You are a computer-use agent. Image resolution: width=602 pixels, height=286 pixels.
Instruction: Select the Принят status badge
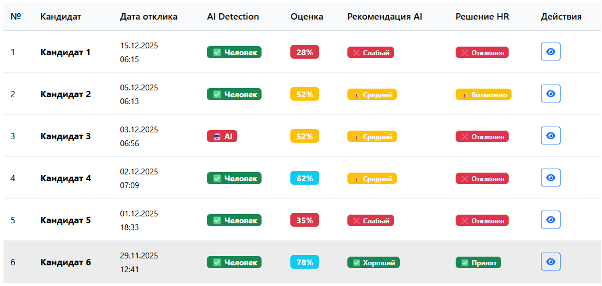click(478, 262)
